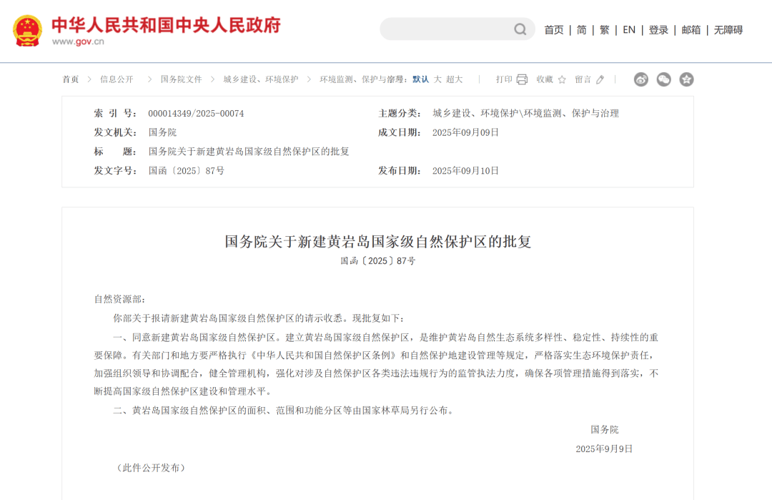Viewport: 772px width, 500px height.
Task: Click the 登录 login link
Action: pyautogui.click(x=658, y=29)
